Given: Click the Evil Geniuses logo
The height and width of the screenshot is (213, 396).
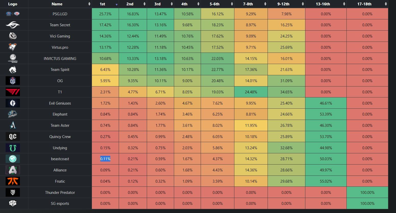Looking at the screenshot, I should (x=13, y=103).
